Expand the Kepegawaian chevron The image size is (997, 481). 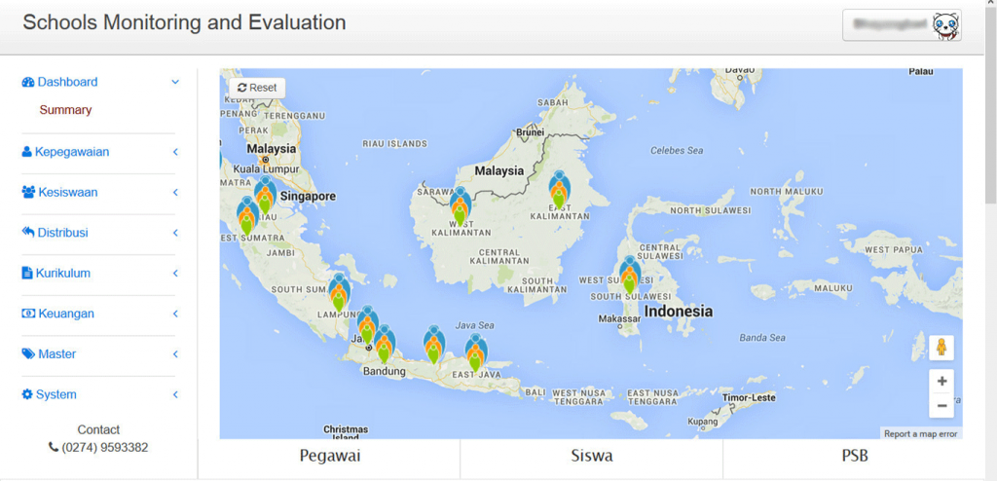click(175, 152)
